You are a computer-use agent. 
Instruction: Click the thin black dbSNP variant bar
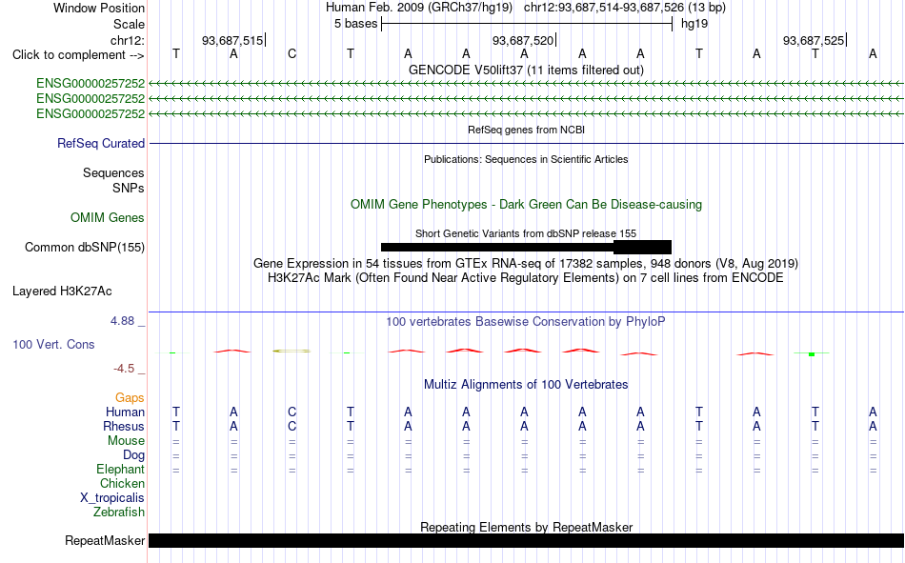[x=497, y=247]
